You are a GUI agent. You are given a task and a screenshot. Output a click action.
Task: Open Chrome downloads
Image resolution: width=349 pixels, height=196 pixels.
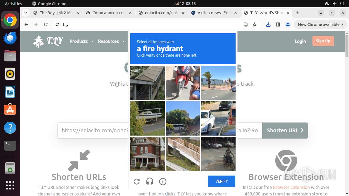(268, 24)
